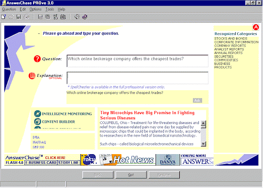Click the Intelligence Monitoring round icon

point(37,114)
